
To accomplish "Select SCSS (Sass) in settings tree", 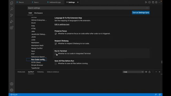I will (36, 62).
